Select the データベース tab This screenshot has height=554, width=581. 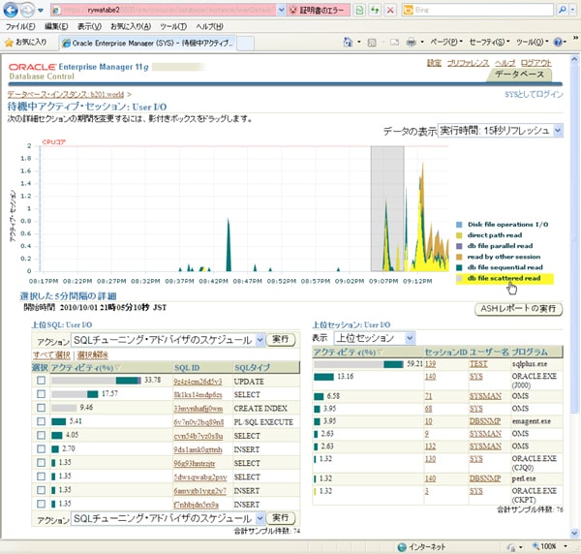[519, 74]
